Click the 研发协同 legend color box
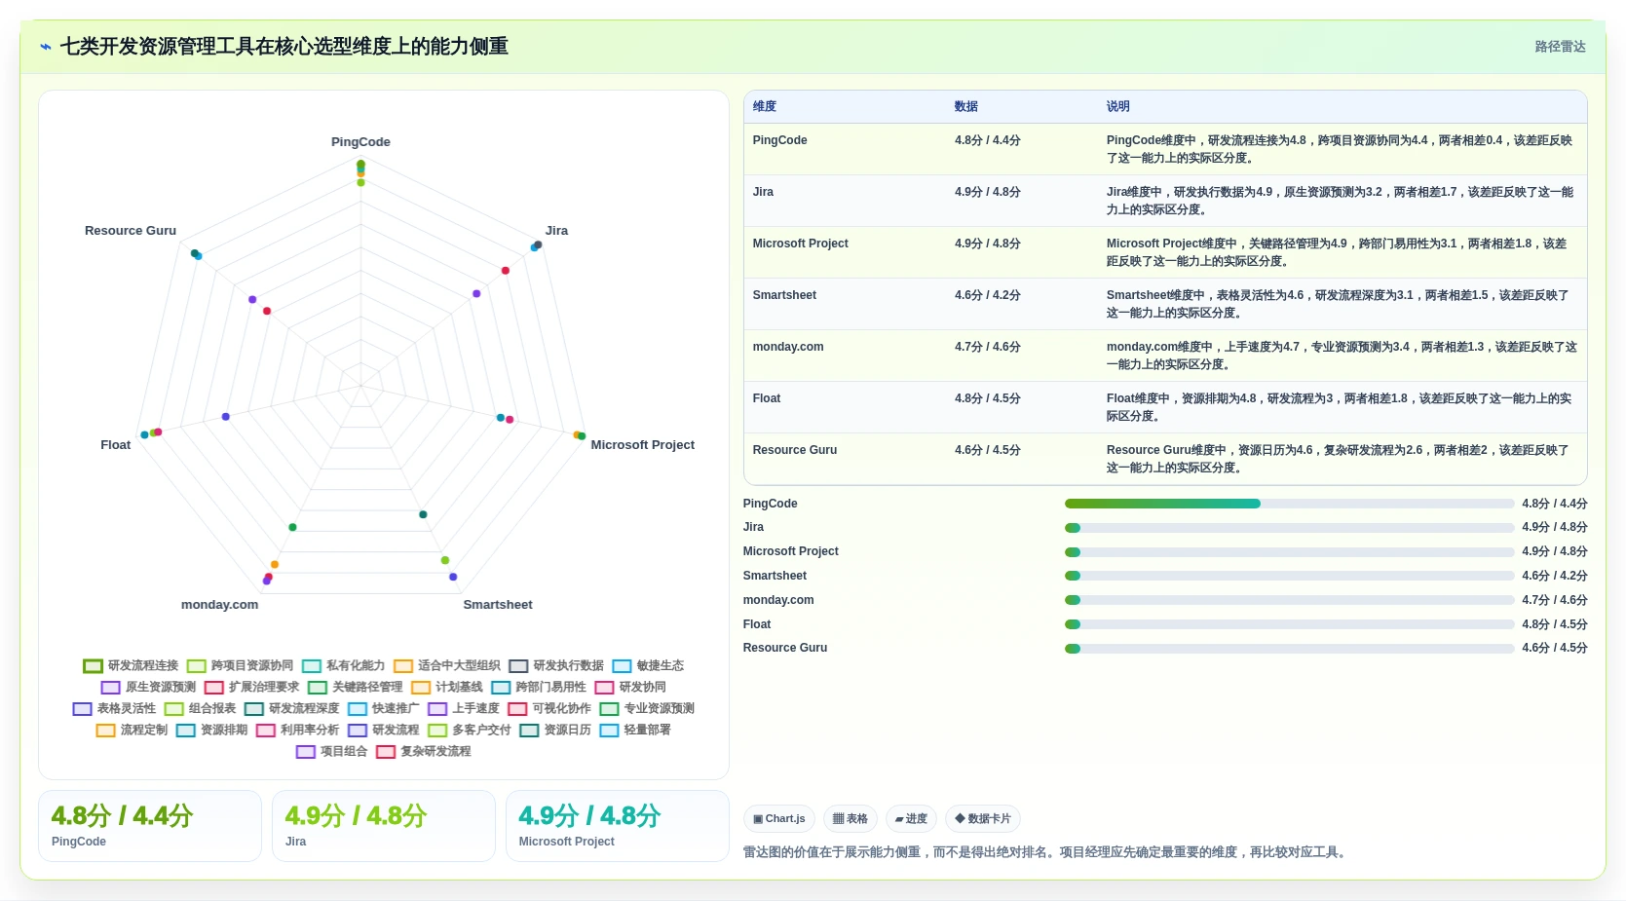The height and width of the screenshot is (901, 1626). click(x=604, y=688)
